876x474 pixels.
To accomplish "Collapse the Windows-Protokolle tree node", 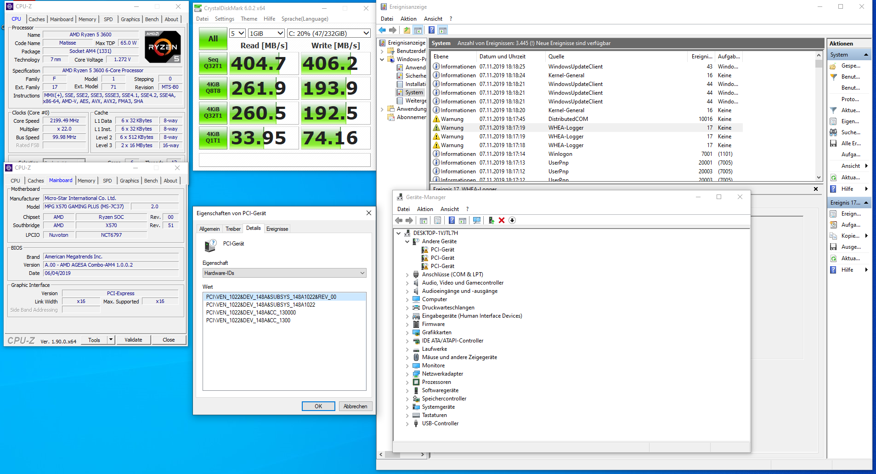I will pos(382,59).
